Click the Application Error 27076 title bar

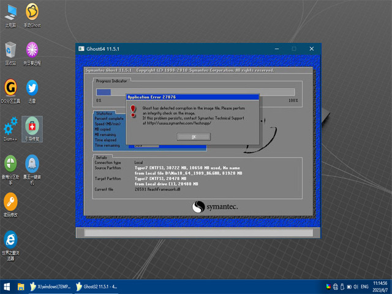pos(192,97)
